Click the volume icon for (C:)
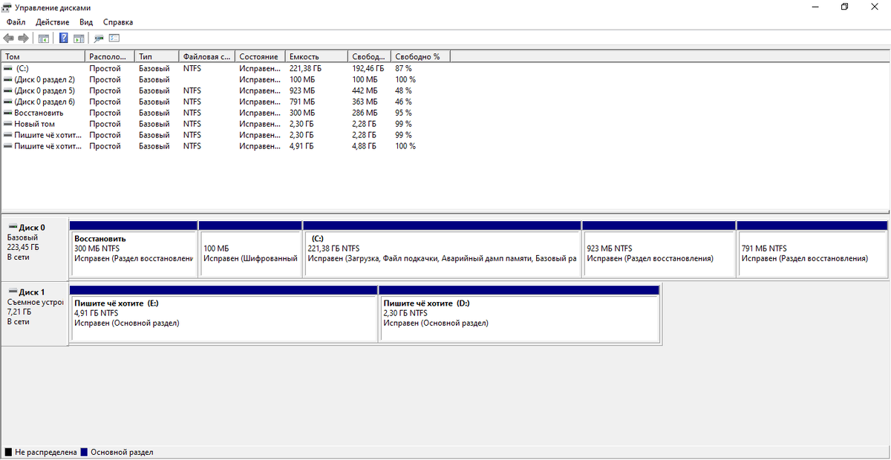The image size is (891, 460). pyautogui.click(x=8, y=68)
